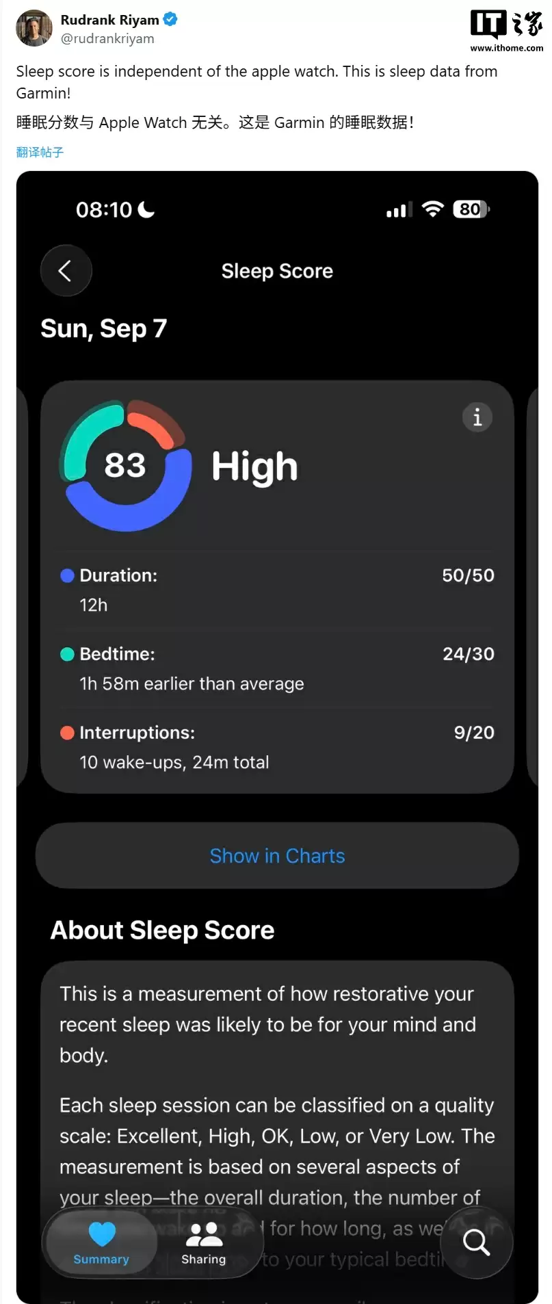This screenshot has height=1304, width=552.
Task: Expand the Interruptions row details
Action: 274,747
